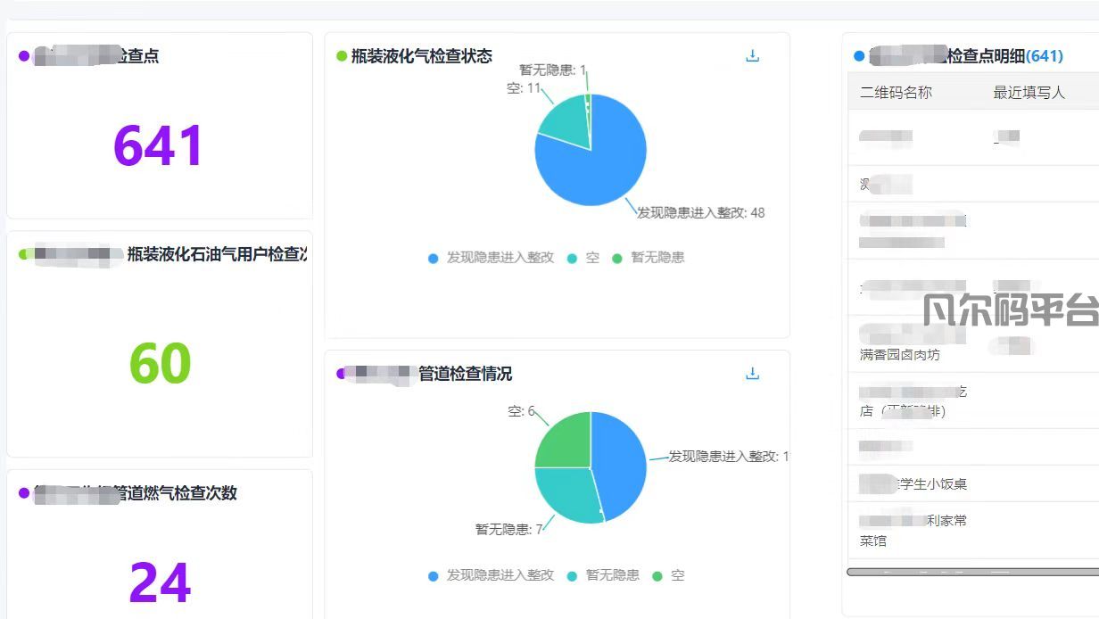Click the 暂无隐患: 7 data label
The image size is (1099, 619).
pyautogui.click(x=508, y=529)
